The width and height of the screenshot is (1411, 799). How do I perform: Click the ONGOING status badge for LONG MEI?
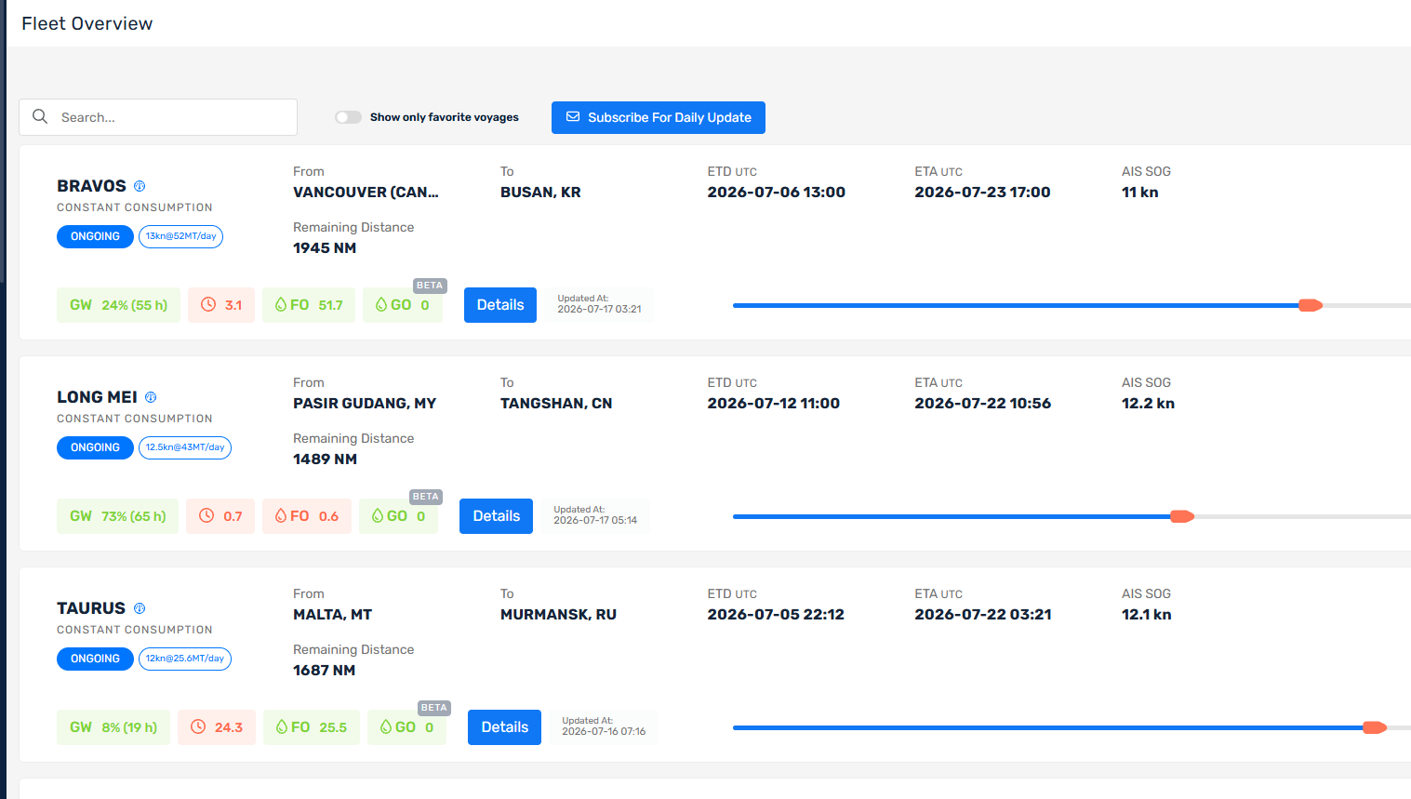[95, 447]
